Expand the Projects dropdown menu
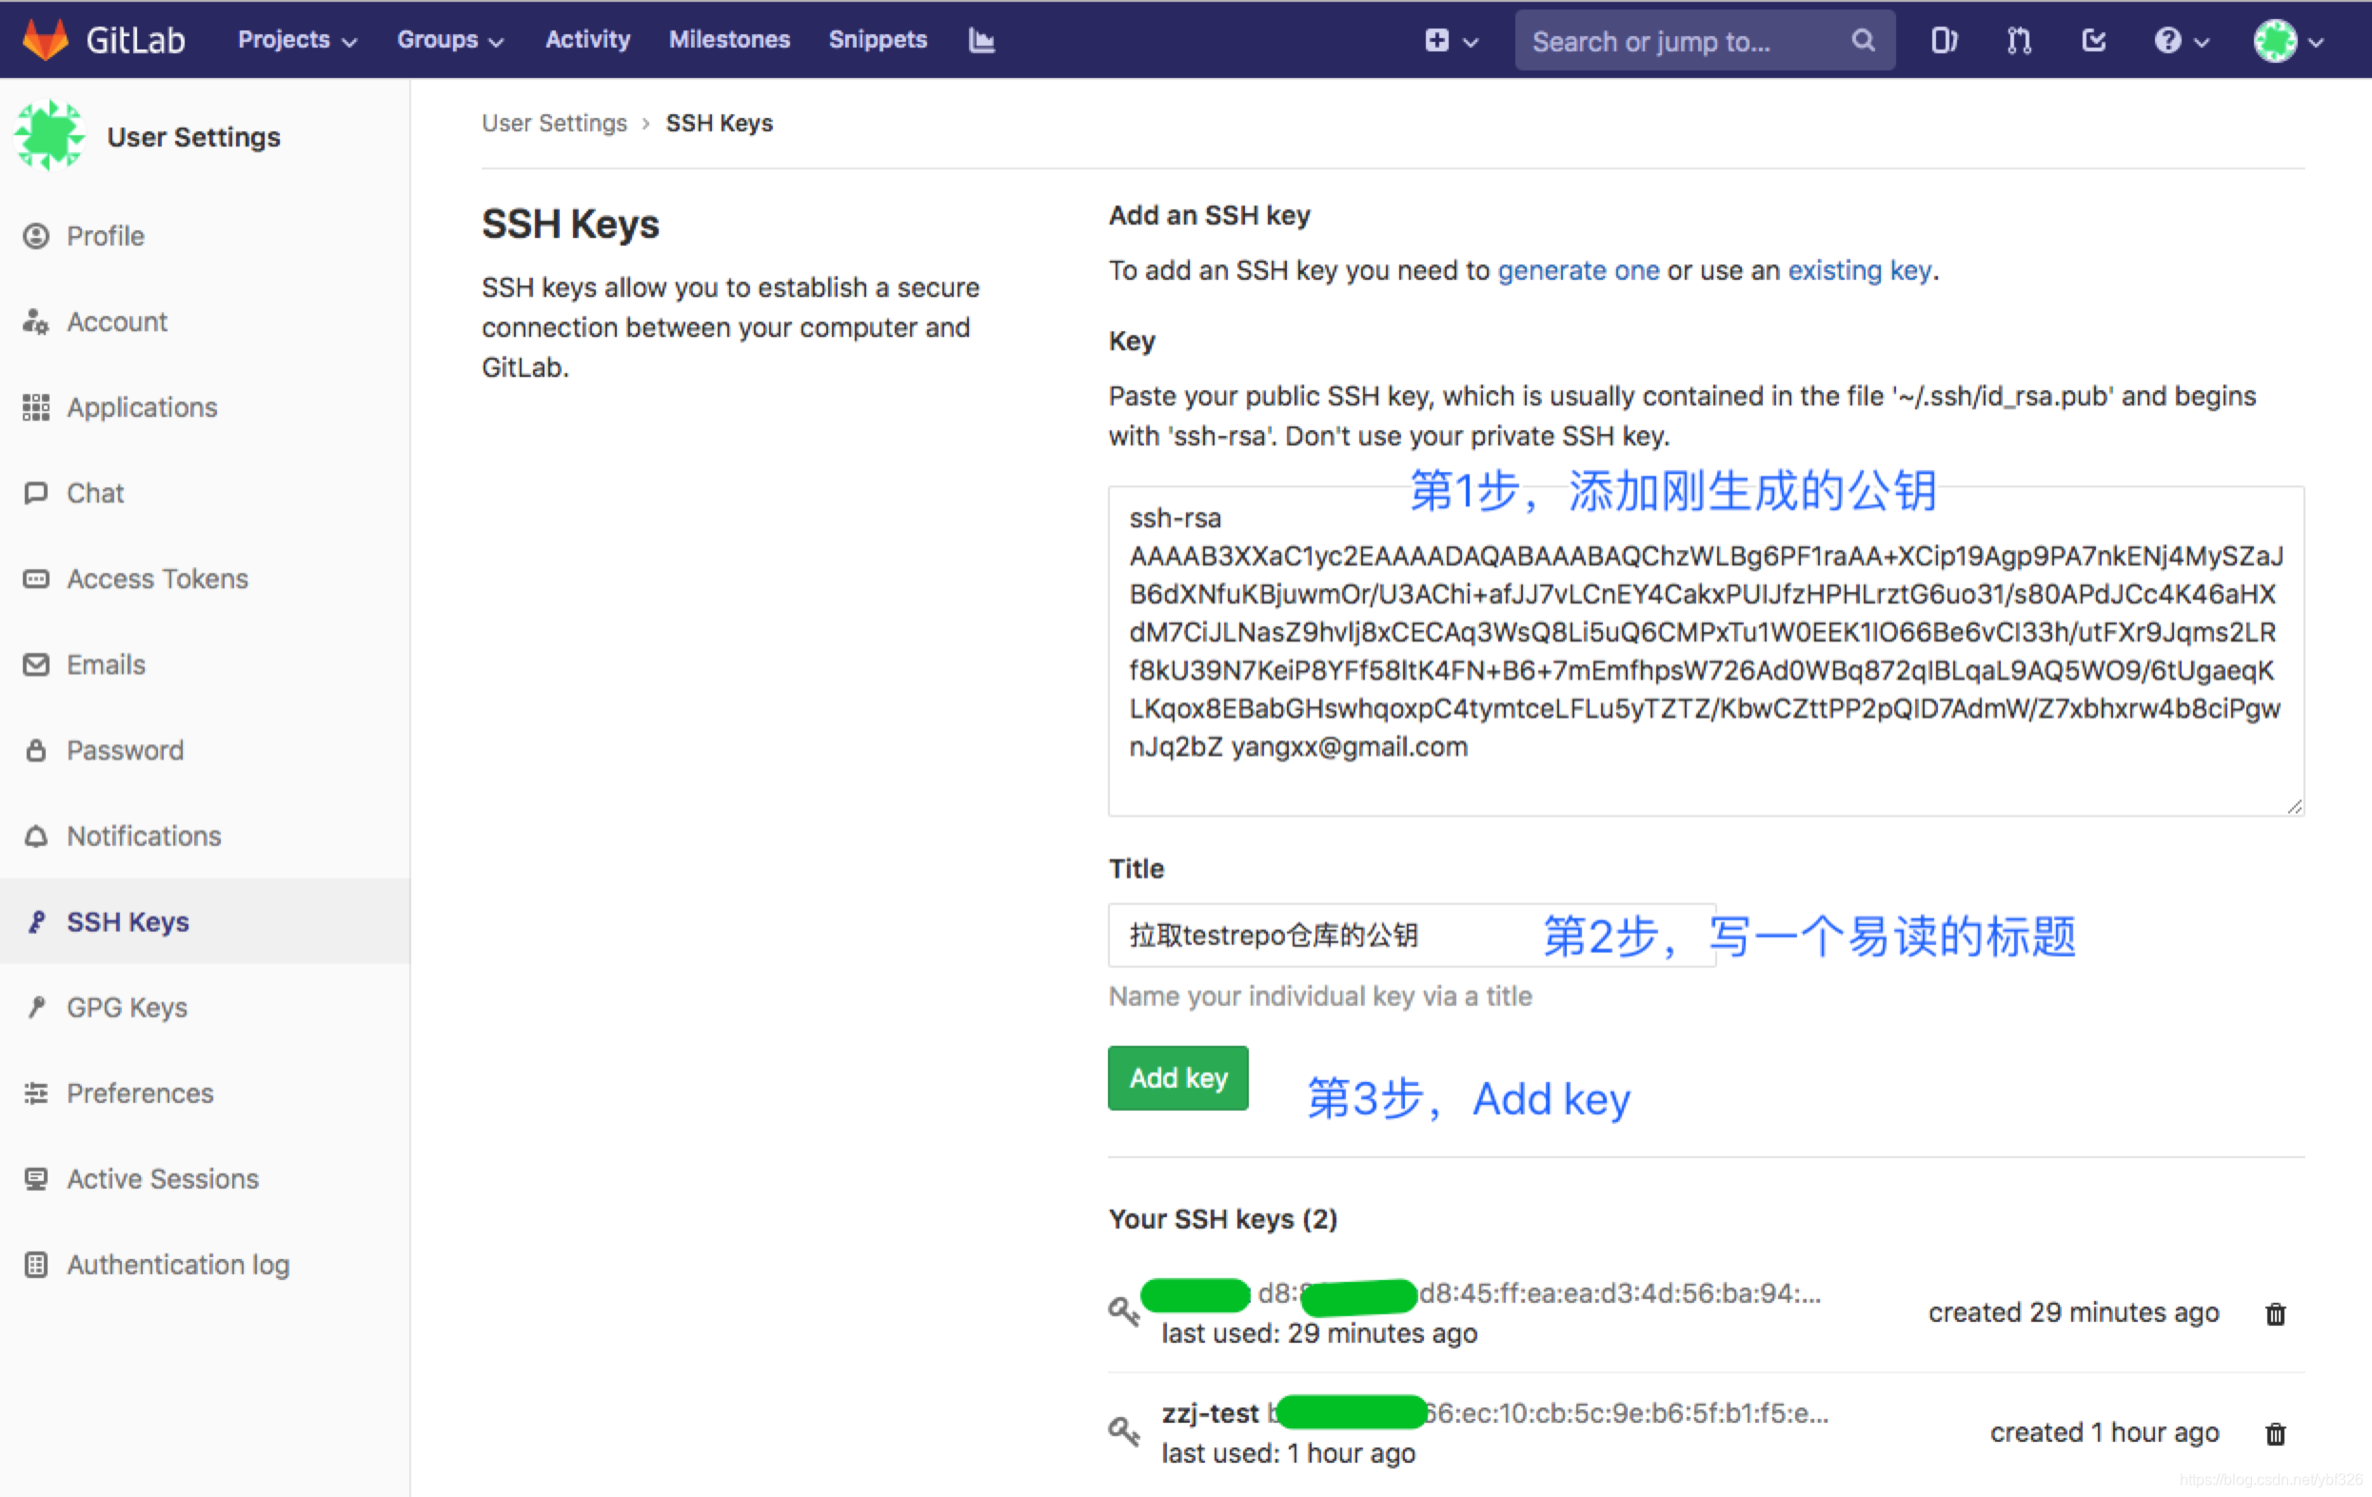Screen dimensions: 2372x1497 (x=297, y=40)
